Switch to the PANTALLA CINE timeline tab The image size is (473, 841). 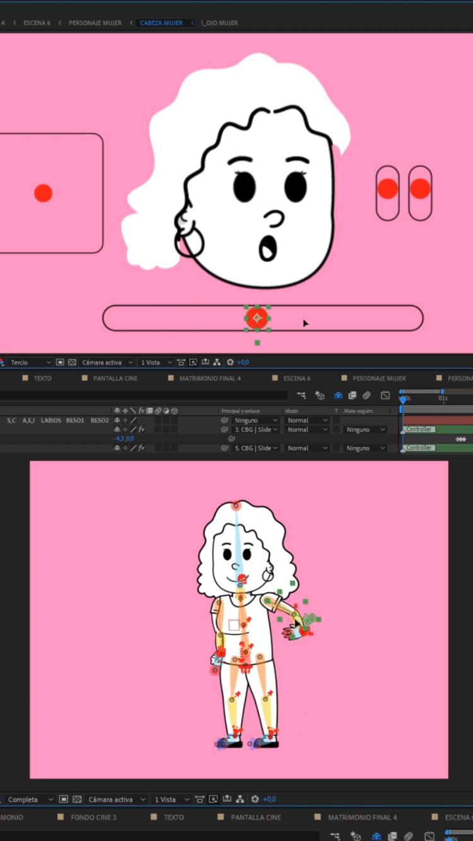(115, 378)
